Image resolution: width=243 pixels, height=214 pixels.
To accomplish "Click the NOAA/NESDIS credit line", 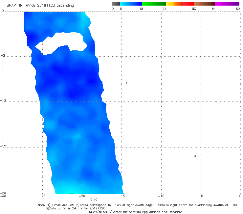I will click(x=136, y=212).
